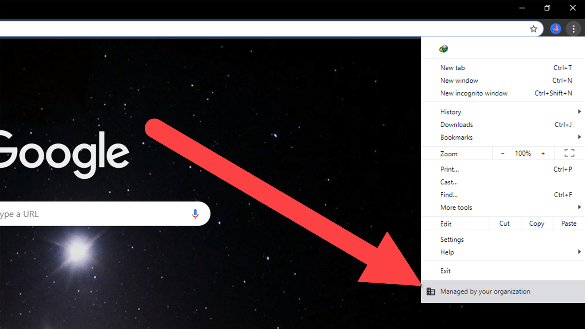Expand the Help submenu

pyautogui.click(x=503, y=252)
